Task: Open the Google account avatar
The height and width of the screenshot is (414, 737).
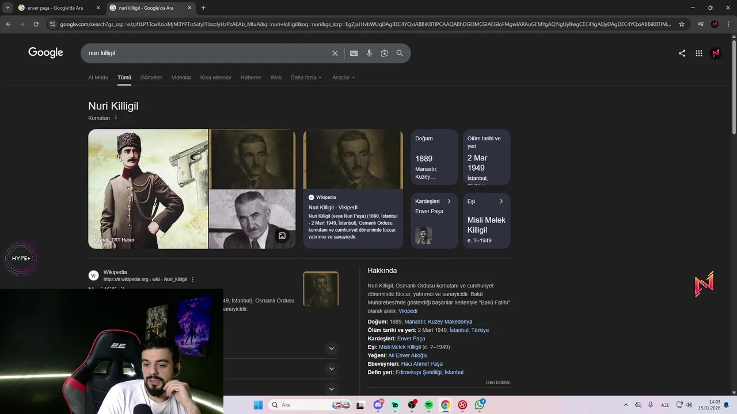Action: coord(716,53)
